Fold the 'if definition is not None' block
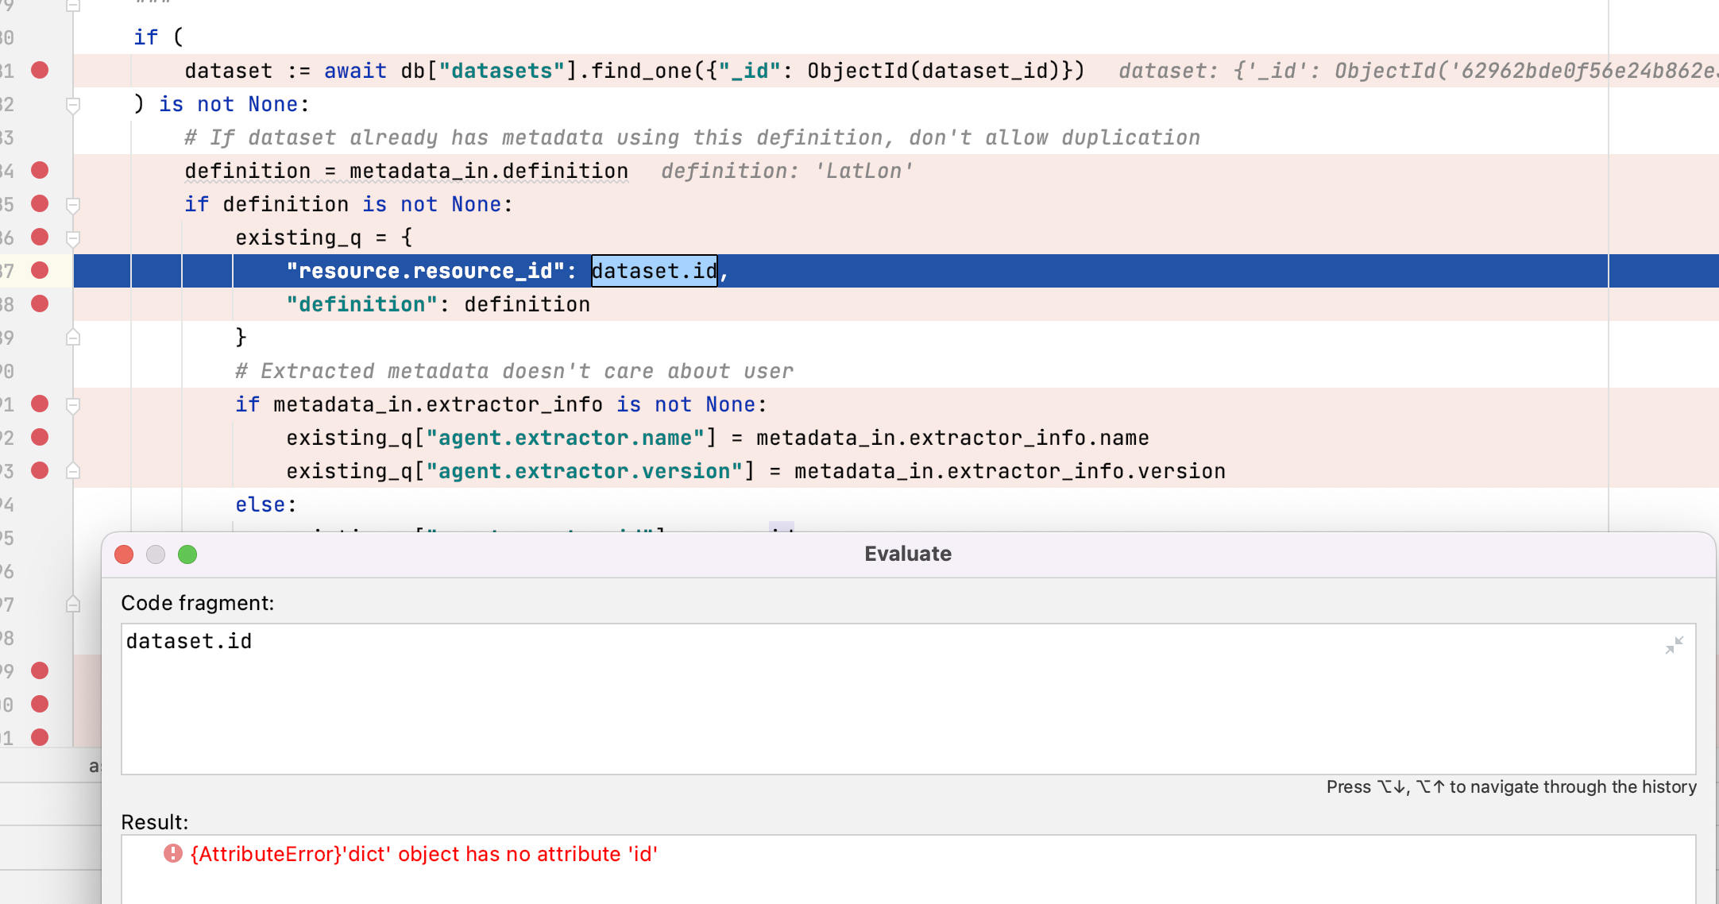This screenshot has width=1719, height=904. coord(73,205)
